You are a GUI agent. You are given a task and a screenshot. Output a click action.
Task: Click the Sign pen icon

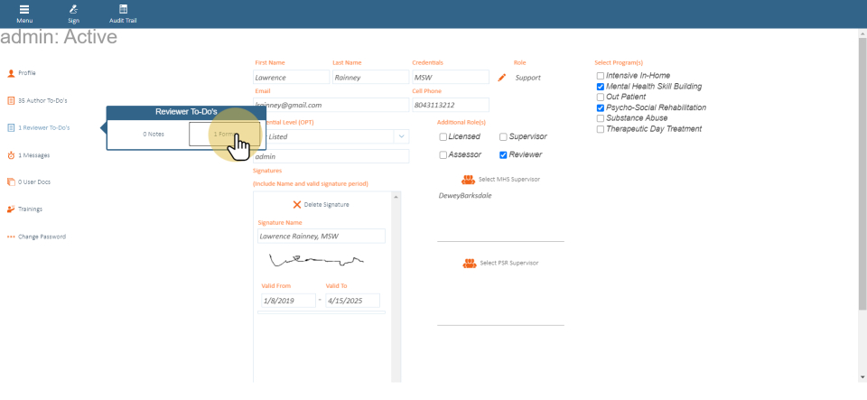73,9
